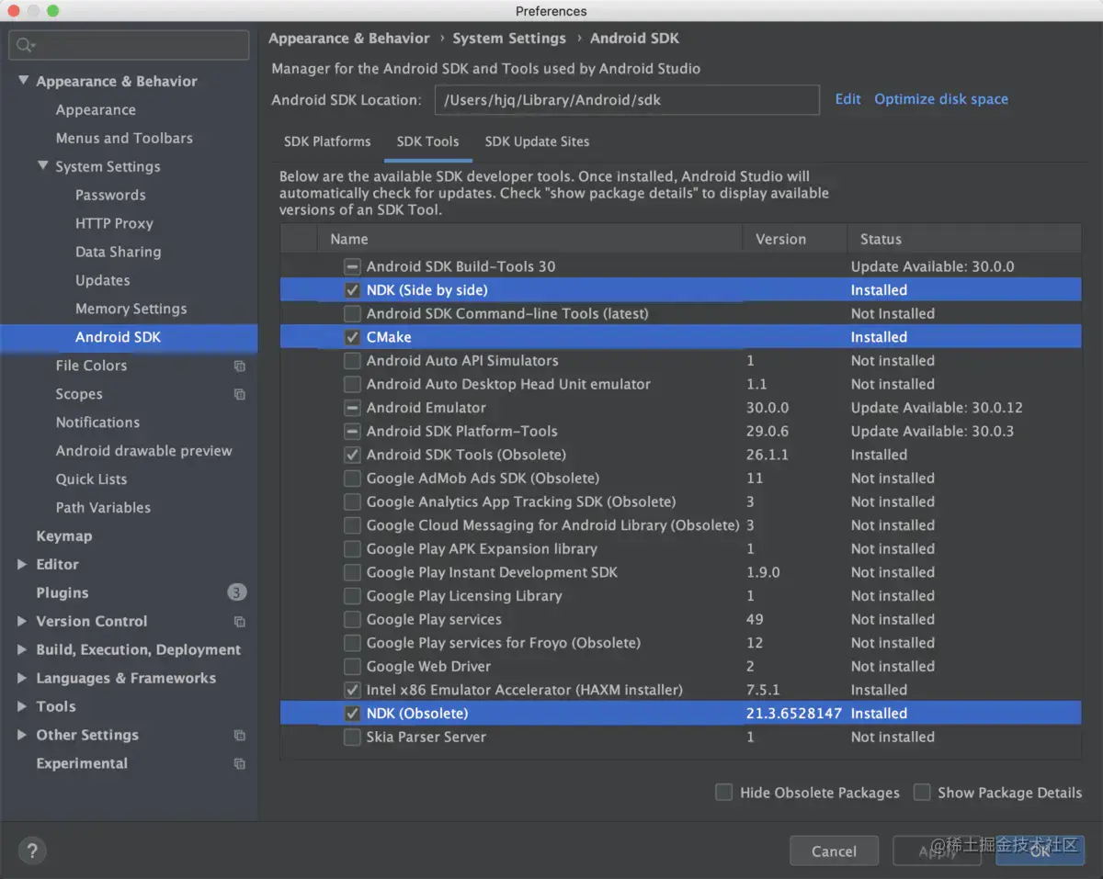Select the SDK Tools tab
Image resolution: width=1103 pixels, height=879 pixels.
[x=427, y=141]
